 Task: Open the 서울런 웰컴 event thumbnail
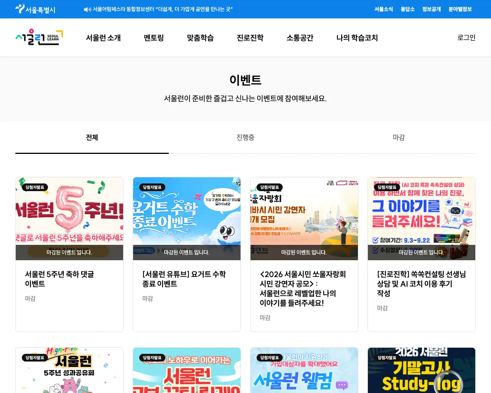pyautogui.click(x=304, y=370)
